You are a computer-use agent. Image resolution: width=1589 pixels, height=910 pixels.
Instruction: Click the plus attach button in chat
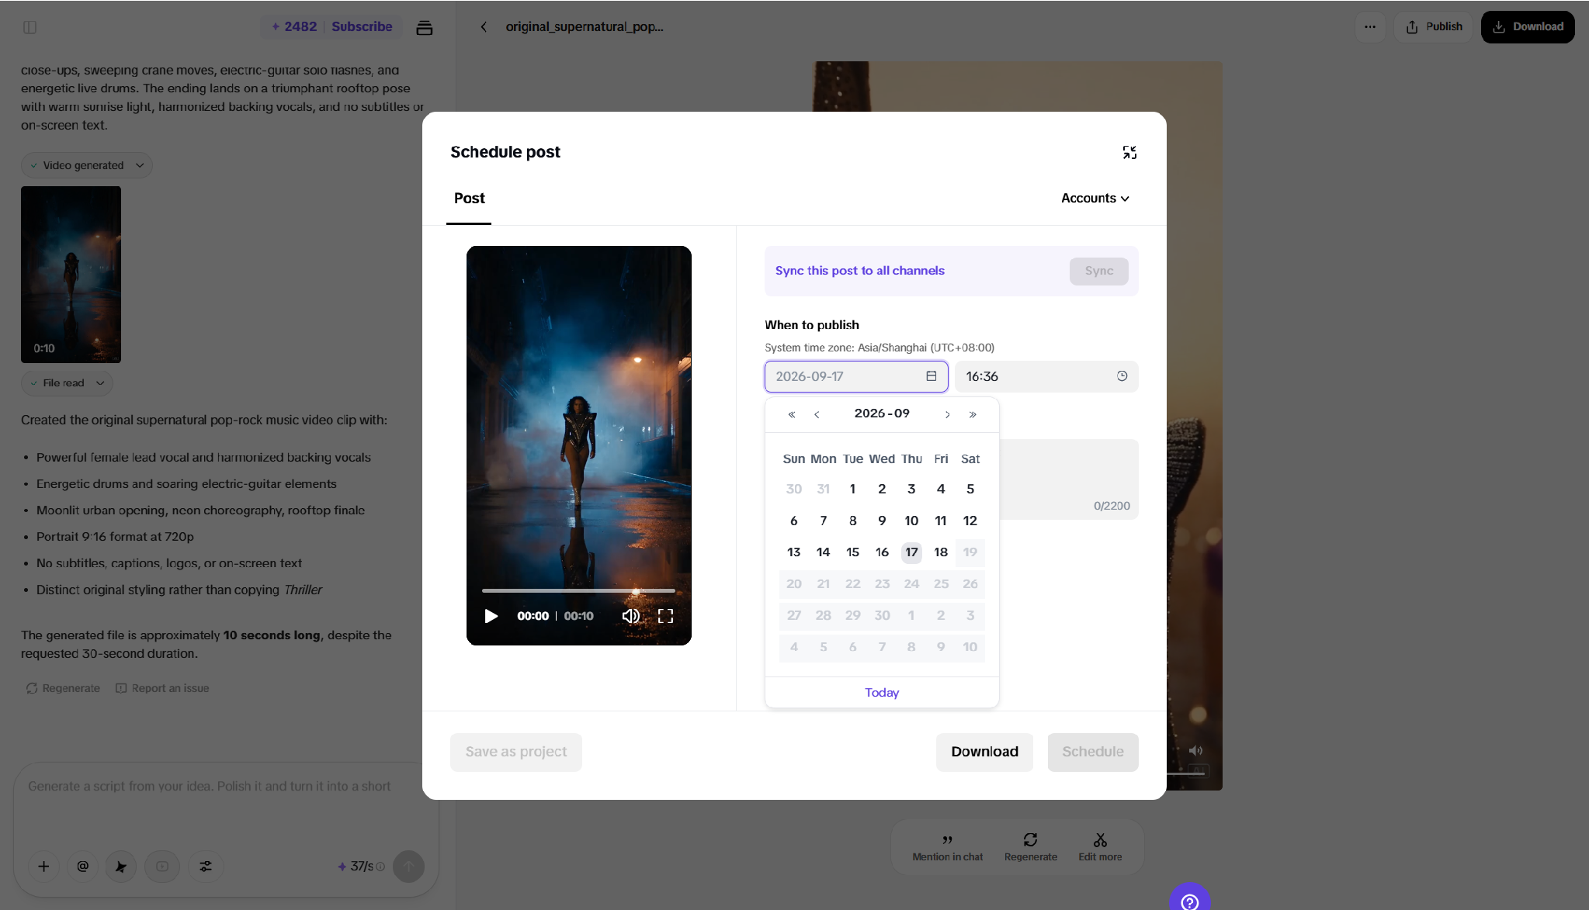pyautogui.click(x=43, y=867)
